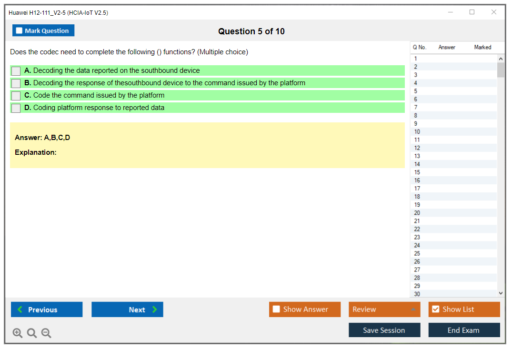Expand the Review dropdown menu
This screenshot has height=350, width=512.
click(413, 310)
